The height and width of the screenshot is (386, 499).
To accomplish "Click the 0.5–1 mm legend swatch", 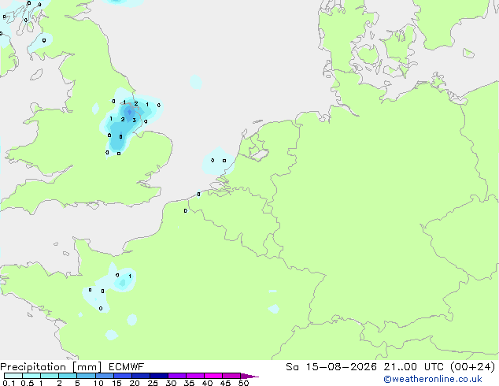I will pyautogui.click(x=31, y=376).
